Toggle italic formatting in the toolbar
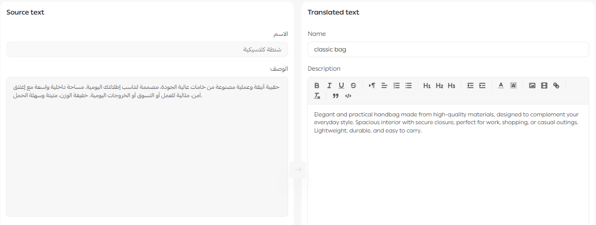This screenshot has width=596, height=225. pos(329,86)
